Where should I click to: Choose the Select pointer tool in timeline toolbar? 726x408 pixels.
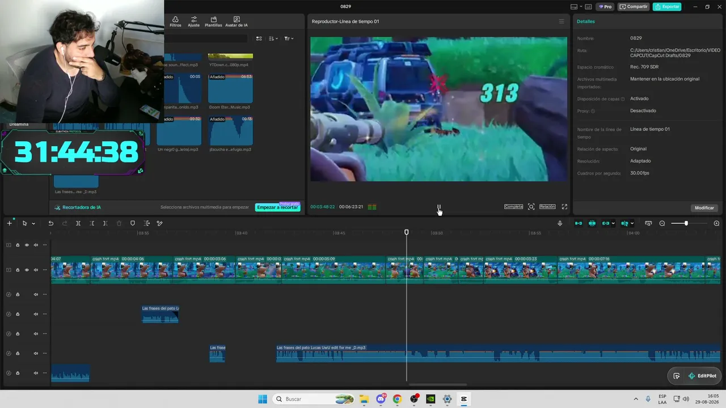pos(24,223)
